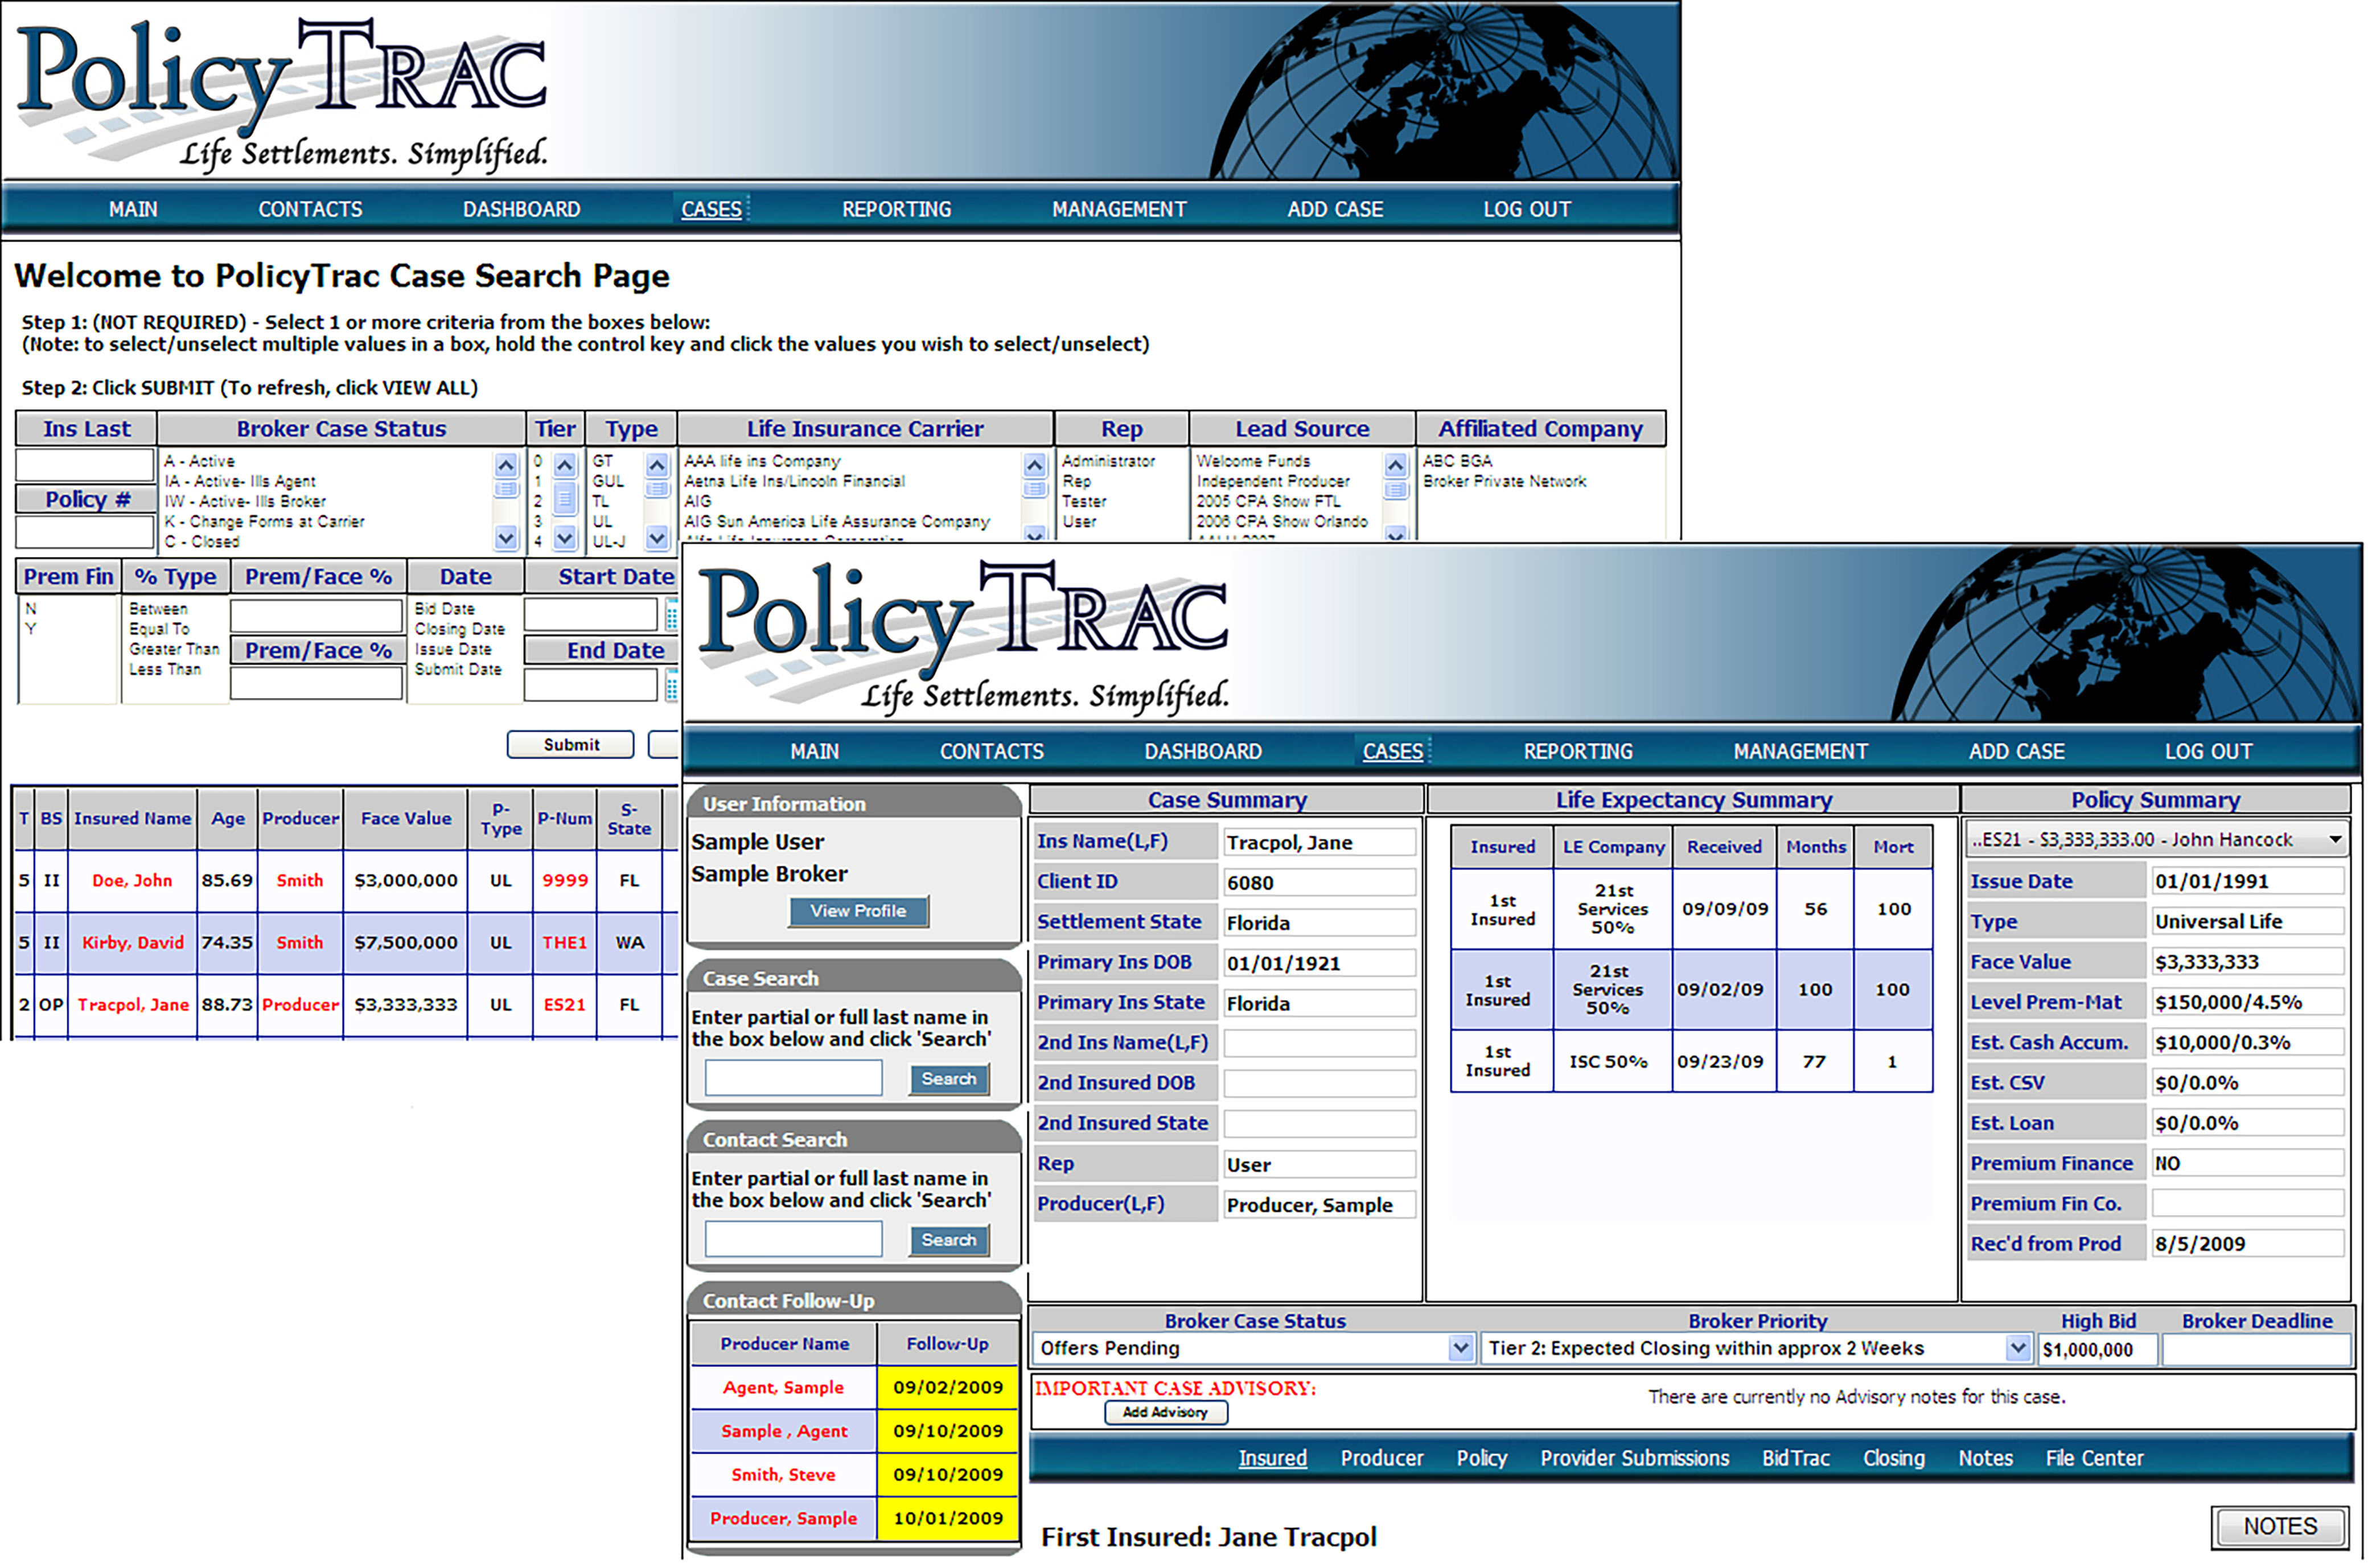This screenshot has width=2372, height=1568.
Task: Click LOG OUT in back Case Search window
Action: [1526, 210]
